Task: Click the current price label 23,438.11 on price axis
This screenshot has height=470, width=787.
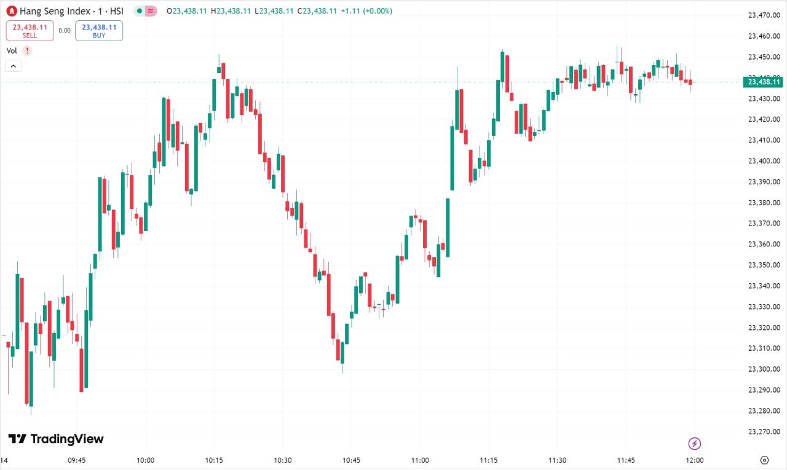Action: tap(764, 82)
